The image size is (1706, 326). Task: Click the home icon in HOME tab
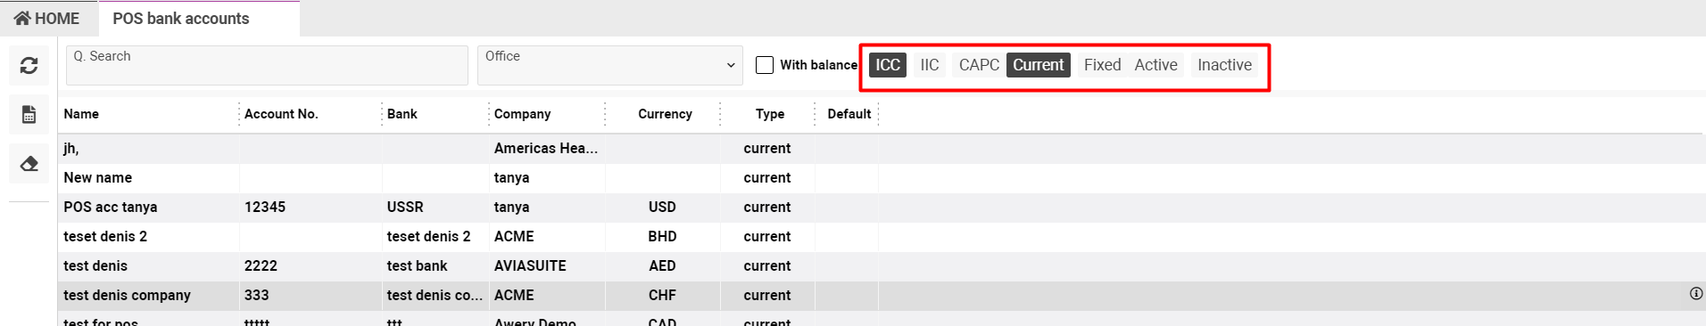(x=22, y=18)
